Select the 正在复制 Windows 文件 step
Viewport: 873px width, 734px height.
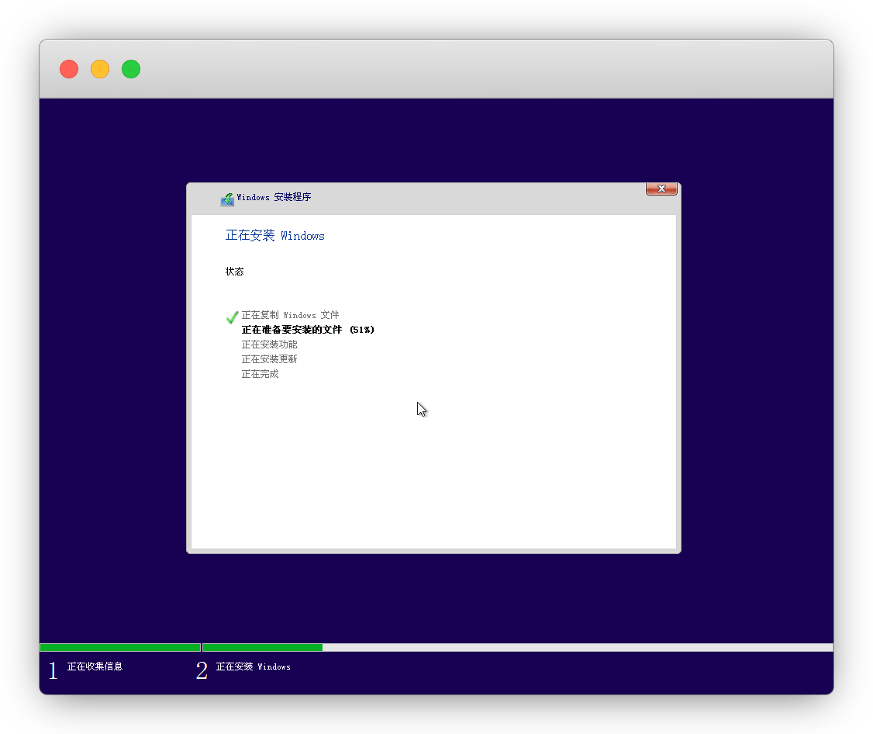(x=290, y=316)
